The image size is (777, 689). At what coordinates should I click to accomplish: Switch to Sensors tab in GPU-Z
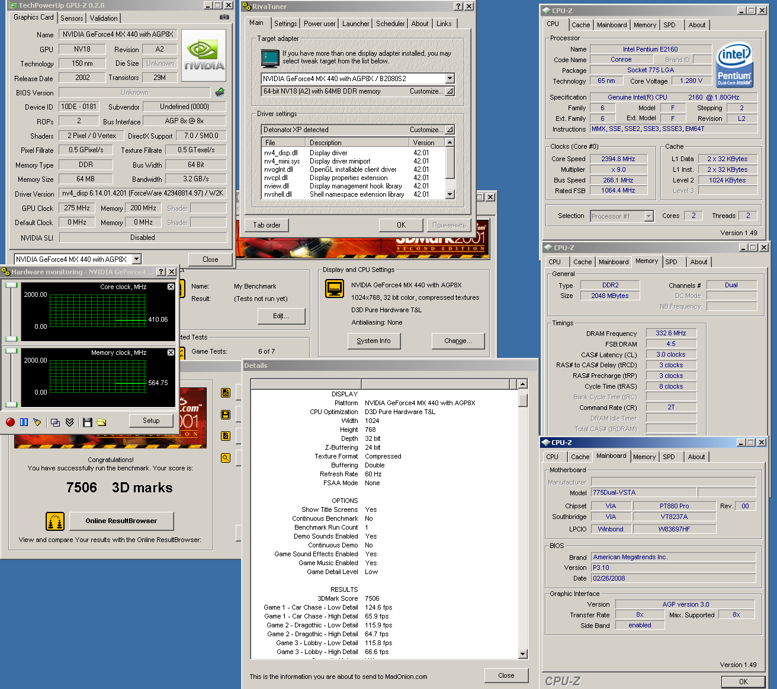(x=72, y=18)
